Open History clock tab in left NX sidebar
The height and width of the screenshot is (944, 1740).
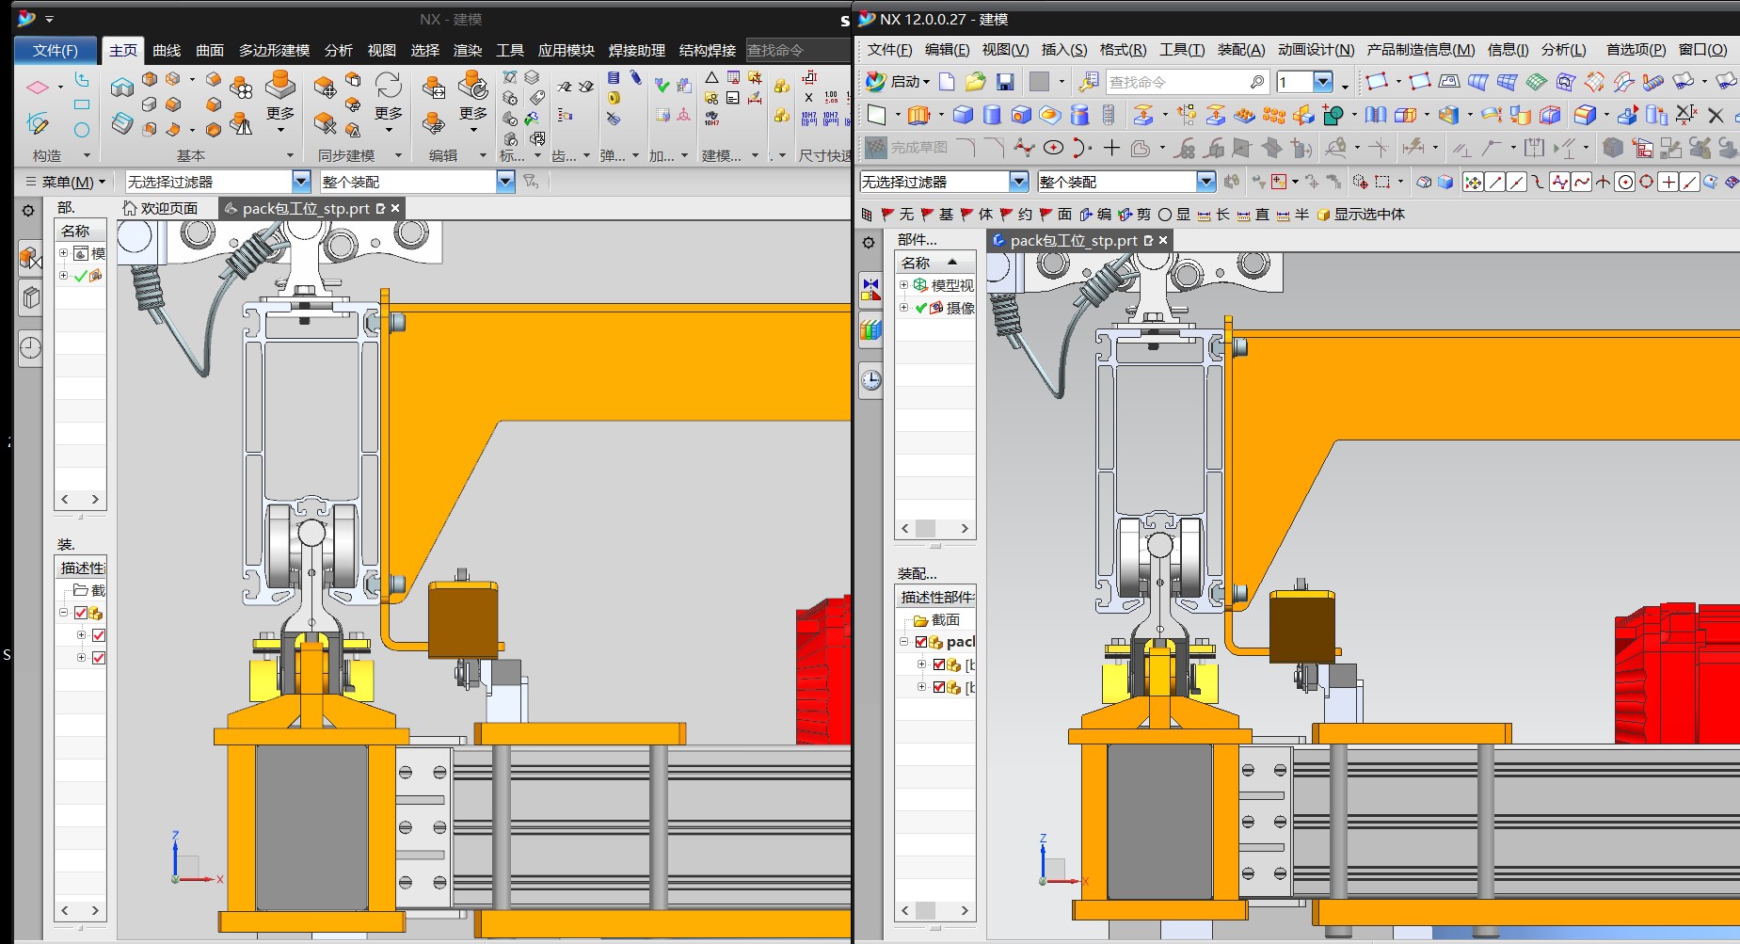(30, 348)
